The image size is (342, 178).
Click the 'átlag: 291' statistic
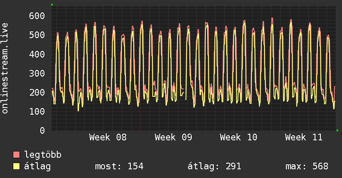214,166
